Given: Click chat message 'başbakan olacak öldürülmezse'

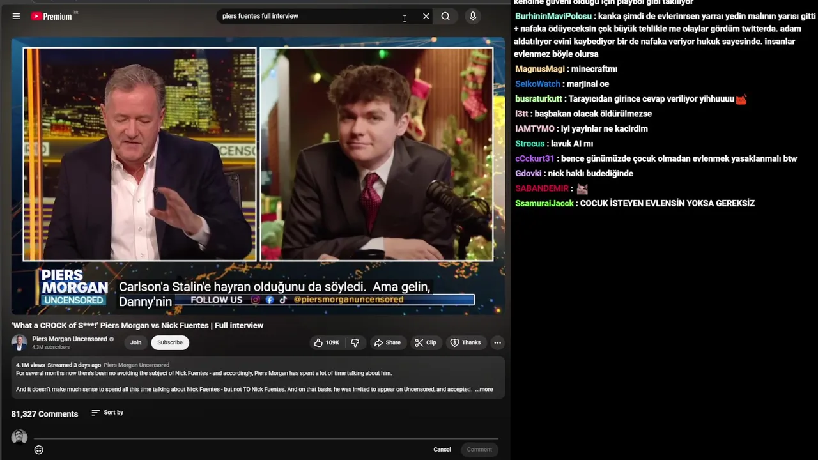Looking at the screenshot, I should tap(593, 114).
